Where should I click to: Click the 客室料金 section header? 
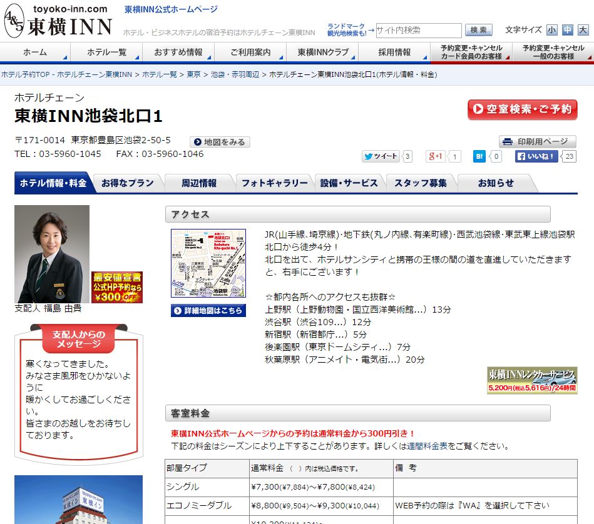tap(357, 413)
